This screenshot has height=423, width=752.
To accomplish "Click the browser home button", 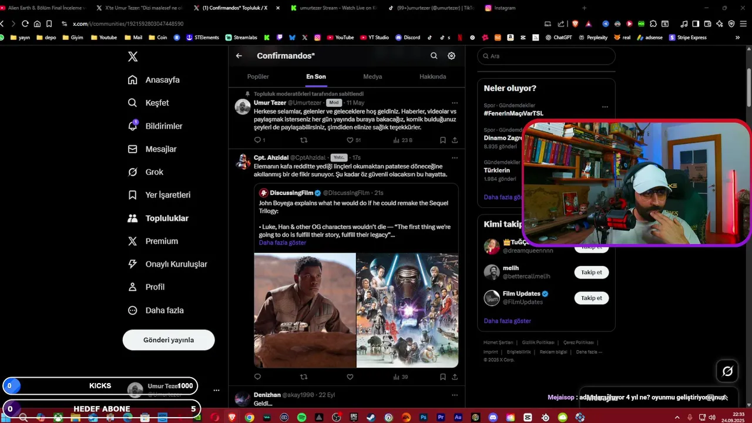I will 37,23.
